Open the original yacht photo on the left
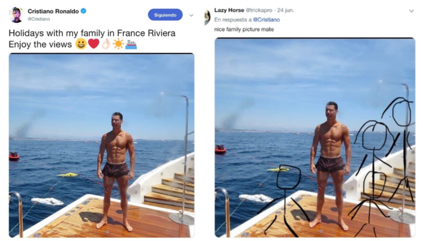423x241 pixels. [x=101, y=146]
